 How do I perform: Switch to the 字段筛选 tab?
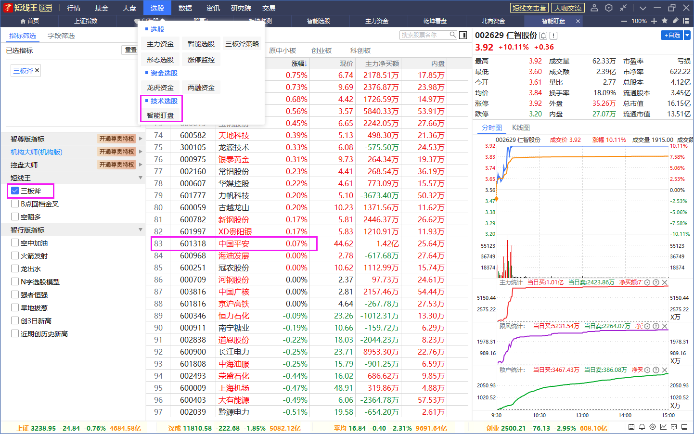tap(61, 36)
